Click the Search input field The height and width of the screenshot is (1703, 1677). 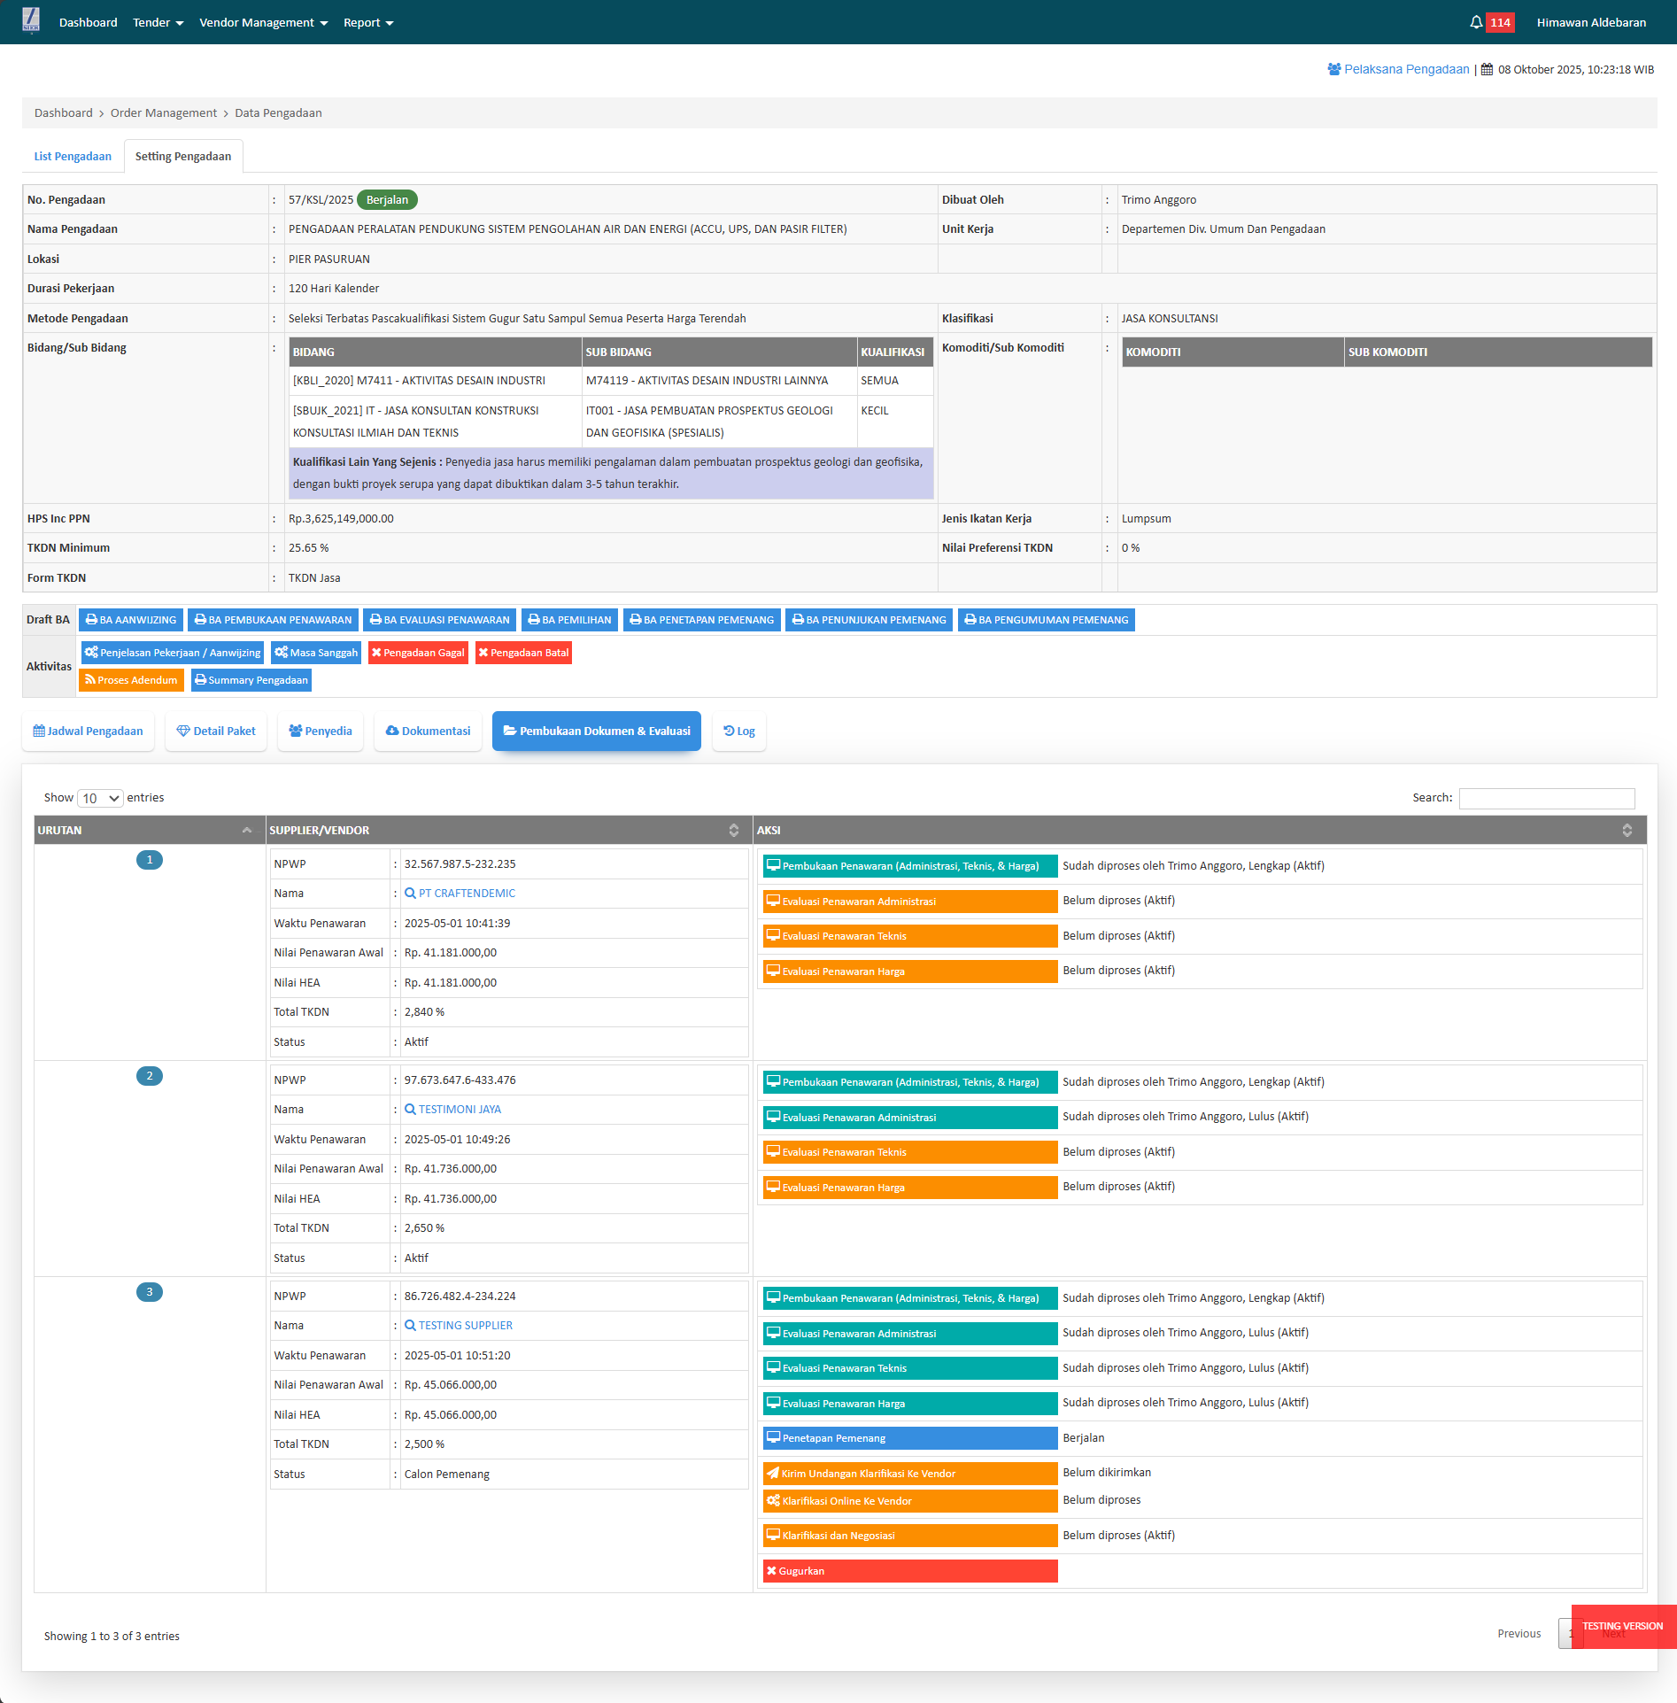(x=1546, y=798)
